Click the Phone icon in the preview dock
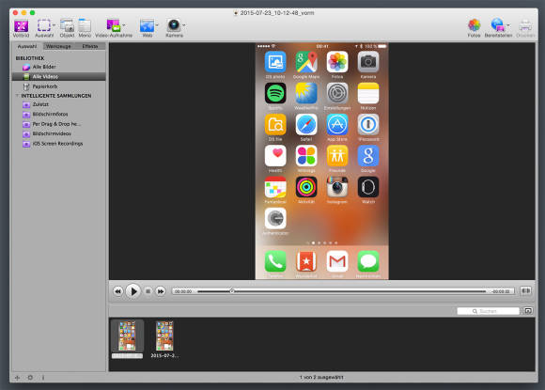 [275, 261]
